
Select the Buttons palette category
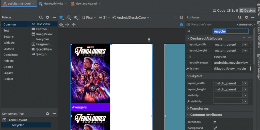point(15,37)
